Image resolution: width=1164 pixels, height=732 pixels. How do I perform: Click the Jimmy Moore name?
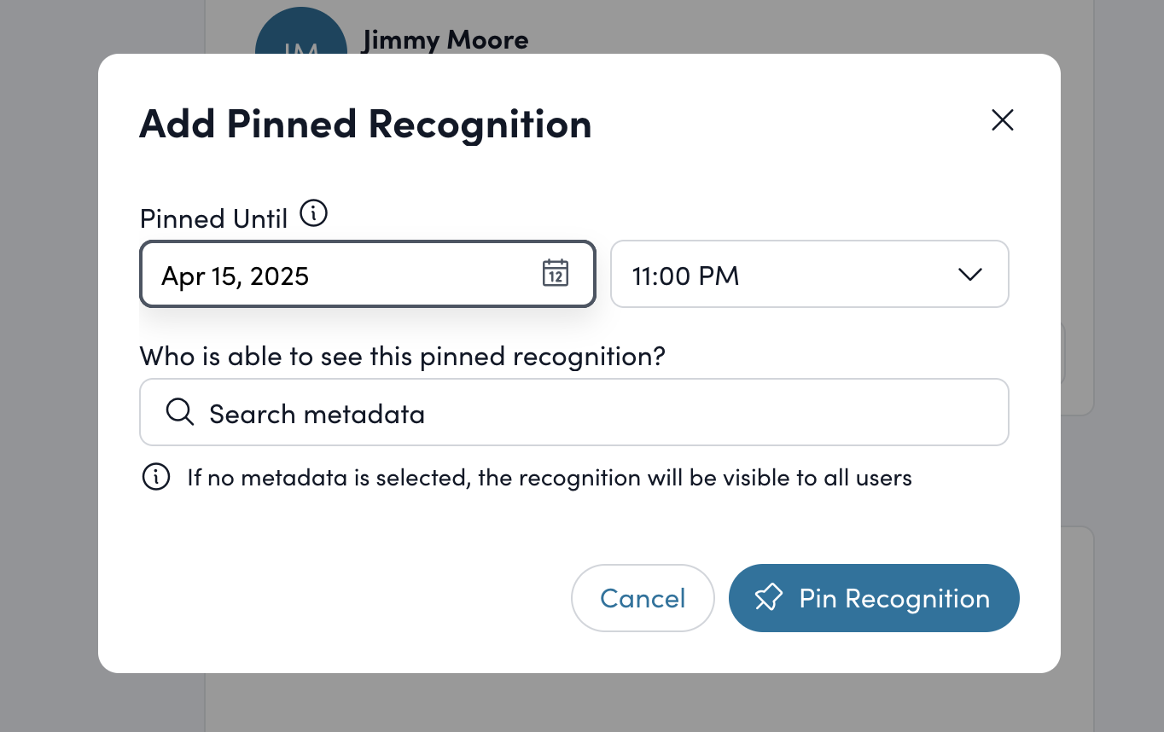pos(445,39)
